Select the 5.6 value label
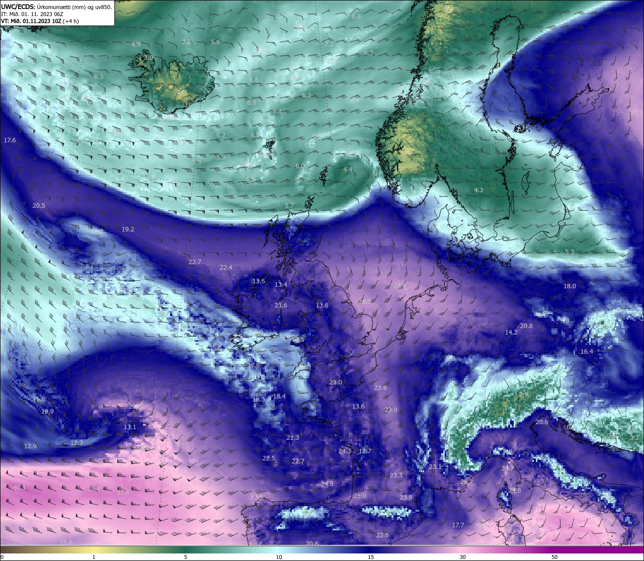The width and height of the screenshot is (644, 561). [x=215, y=42]
